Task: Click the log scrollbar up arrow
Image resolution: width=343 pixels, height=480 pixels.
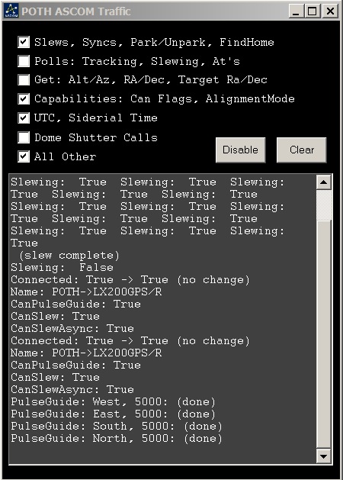Action: (x=323, y=182)
